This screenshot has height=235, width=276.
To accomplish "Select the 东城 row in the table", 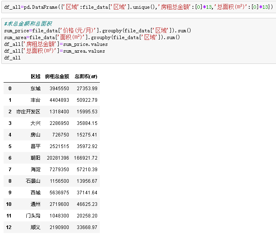I will [x=35, y=89].
